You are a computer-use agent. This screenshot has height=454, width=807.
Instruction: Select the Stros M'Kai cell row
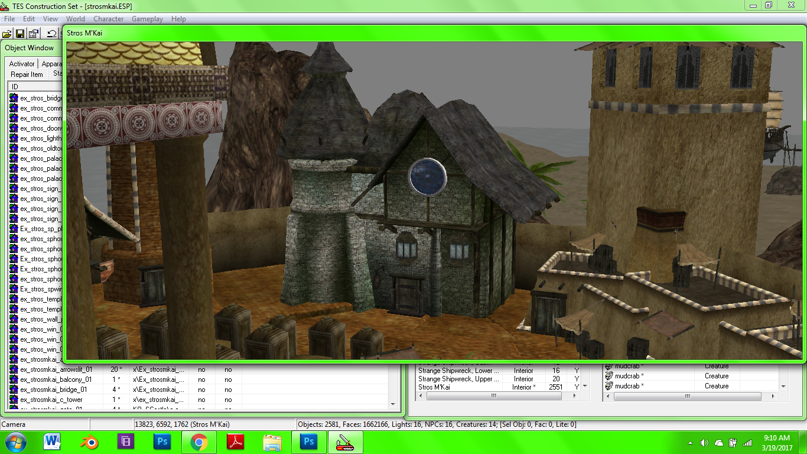pos(499,387)
